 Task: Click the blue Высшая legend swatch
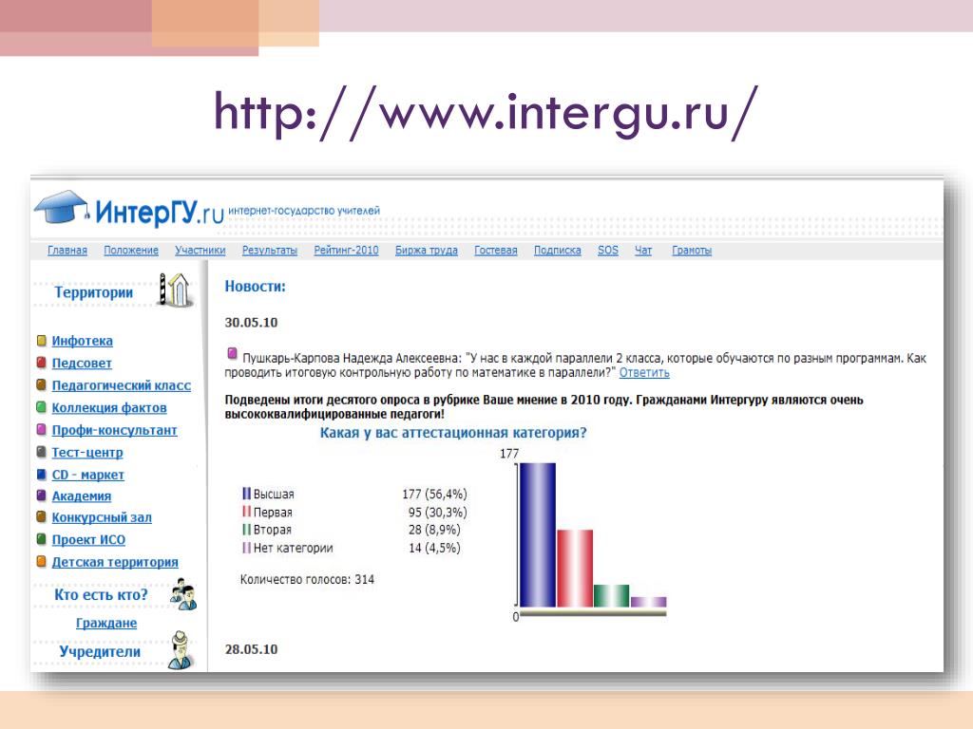click(x=246, y=494)
